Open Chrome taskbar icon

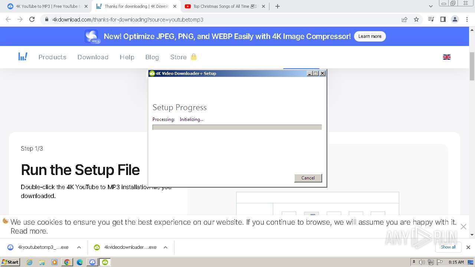[x=67, y=262]
